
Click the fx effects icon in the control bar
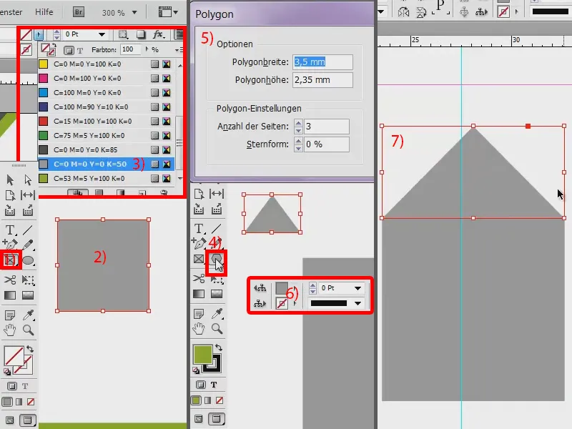(158, 34)
